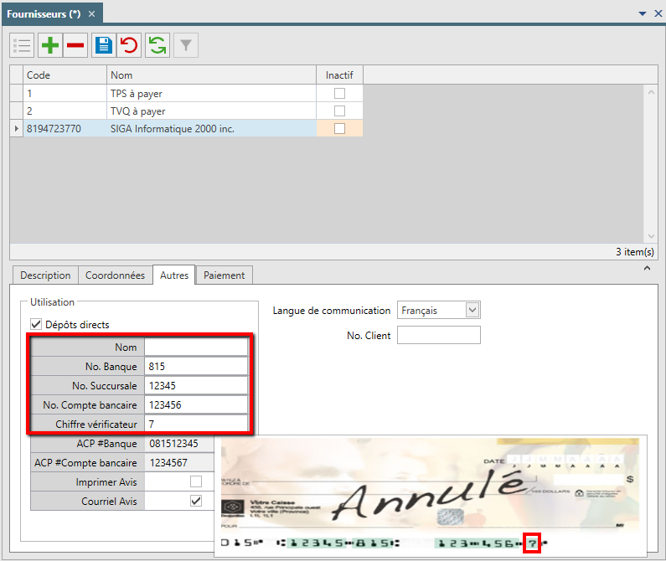
Task: Click code cell 1 in the grid
Action: pos(65,94)
